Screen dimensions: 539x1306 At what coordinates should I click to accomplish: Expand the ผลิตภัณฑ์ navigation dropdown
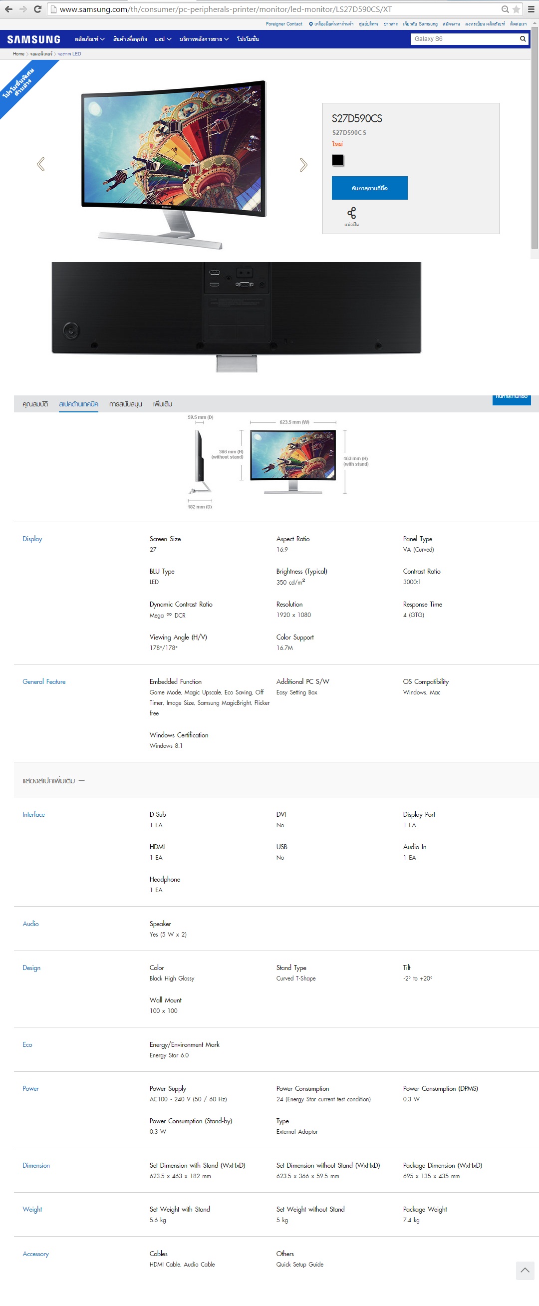pyautogui.click(x=90, y=39)
